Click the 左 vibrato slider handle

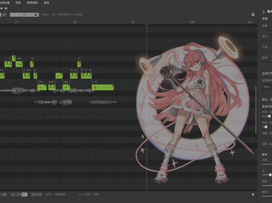(270, 175)
